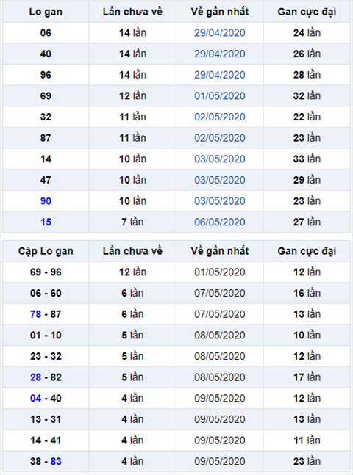Click date 07/05/2020 for pair 78 - 87
Viewport: 353px width, 475px height.
pos(220,314)
